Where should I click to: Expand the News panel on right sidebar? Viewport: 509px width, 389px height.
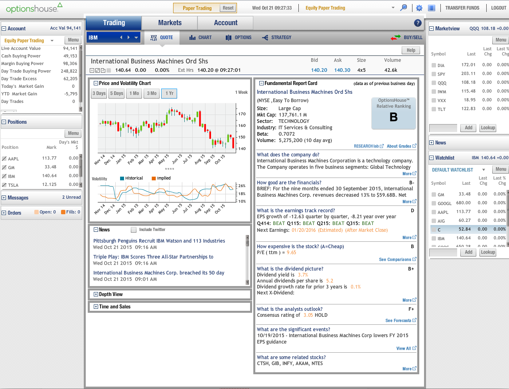pos(432,143)
